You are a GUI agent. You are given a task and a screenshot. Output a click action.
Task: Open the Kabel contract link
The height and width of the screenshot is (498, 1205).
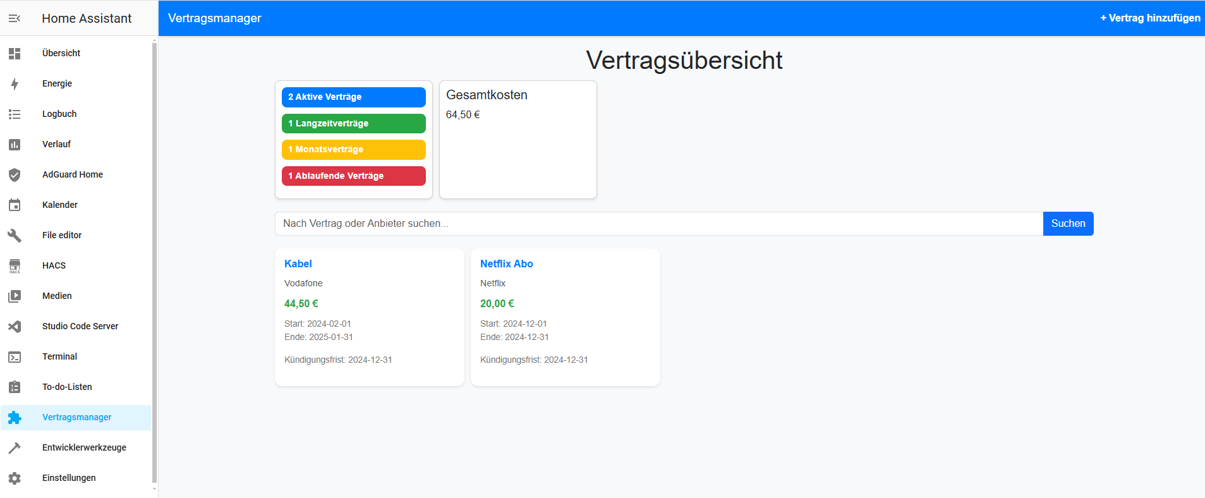point(298,264)
